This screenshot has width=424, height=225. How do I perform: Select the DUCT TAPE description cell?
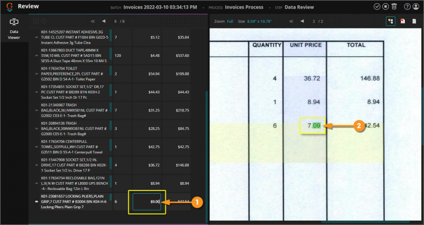(76, 56)
